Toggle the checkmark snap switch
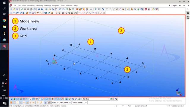 [x=34, y=103]
